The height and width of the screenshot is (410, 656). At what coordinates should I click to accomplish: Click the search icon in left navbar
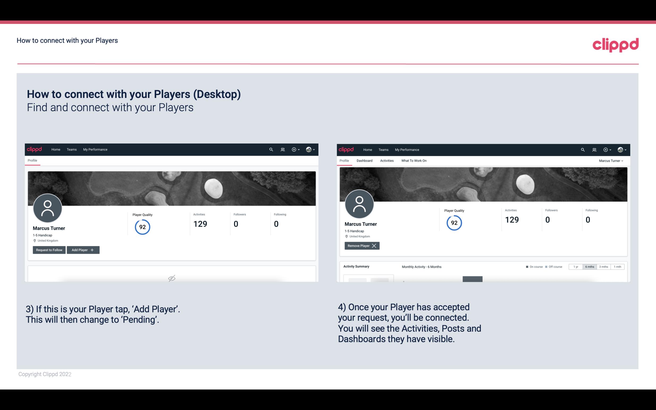coord(271,149)
